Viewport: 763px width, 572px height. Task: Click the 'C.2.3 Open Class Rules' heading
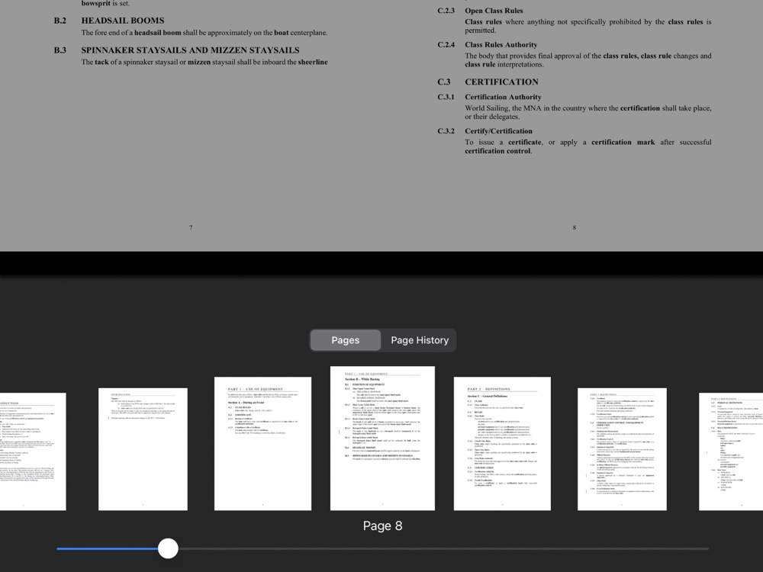480,11
